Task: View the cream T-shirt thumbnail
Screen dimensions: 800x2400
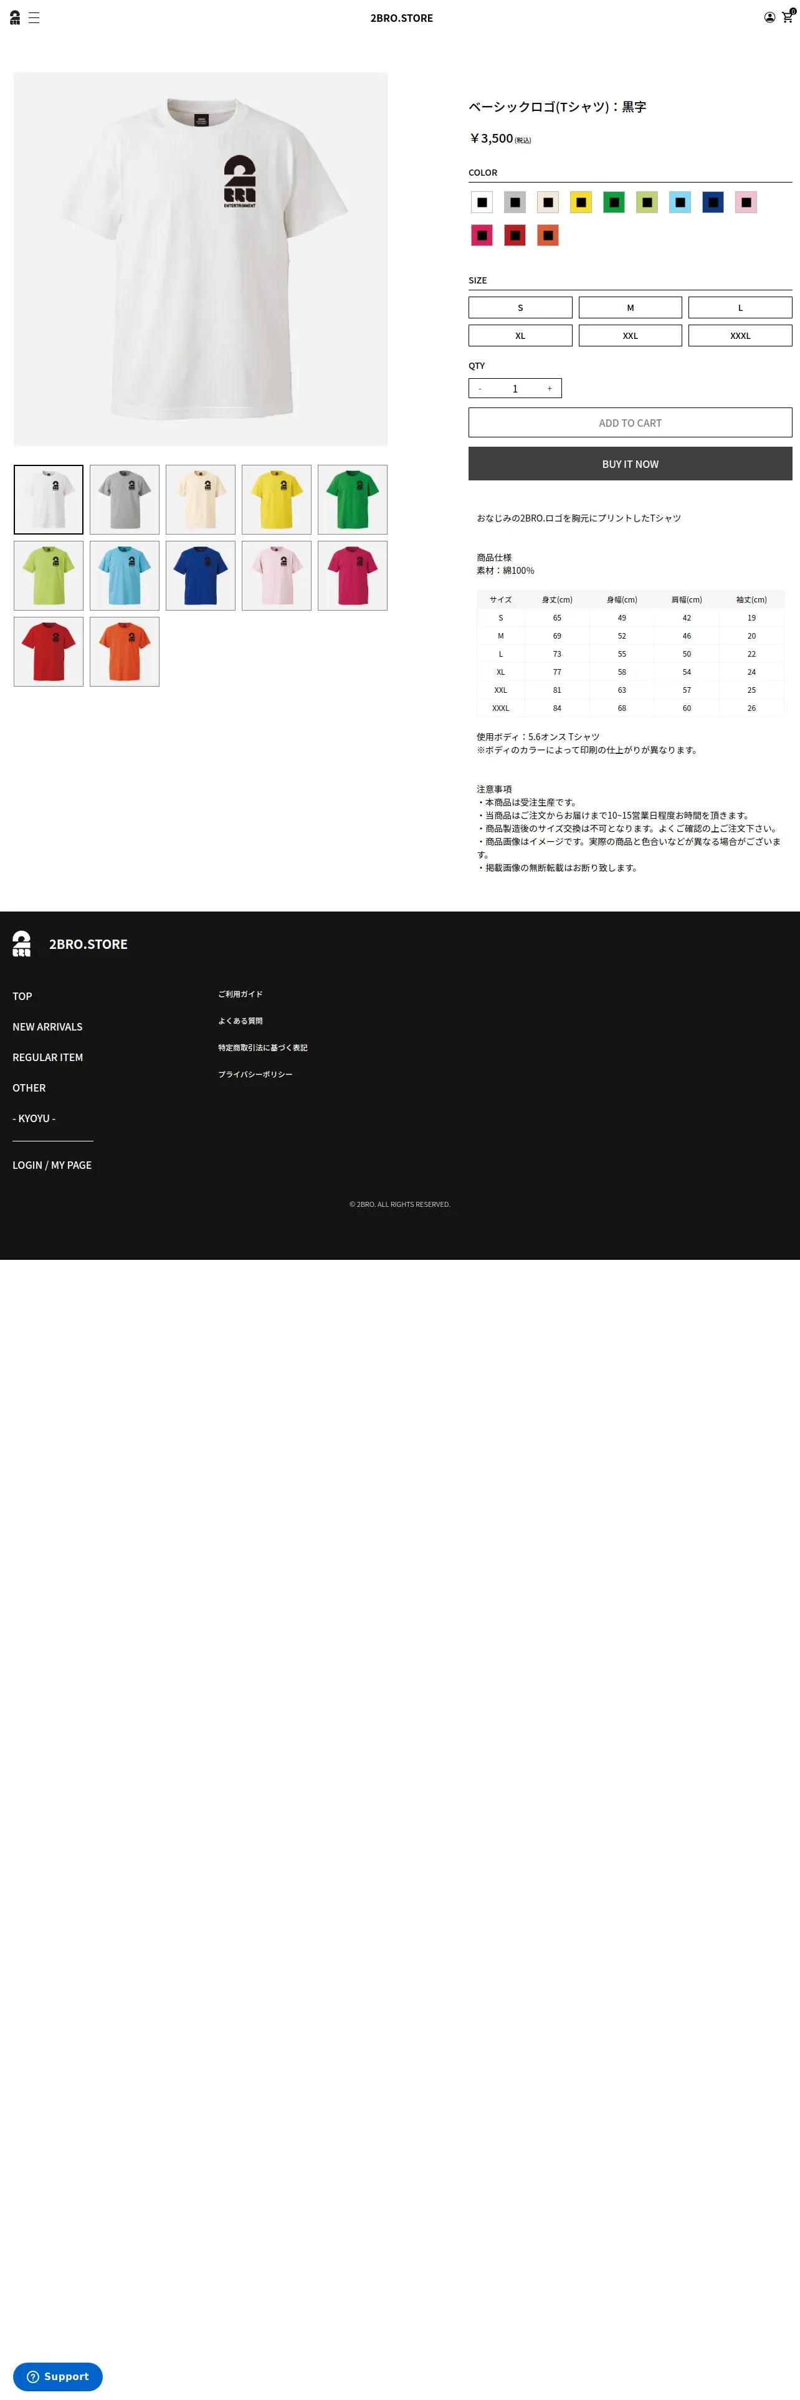Action: click(200, 500)
